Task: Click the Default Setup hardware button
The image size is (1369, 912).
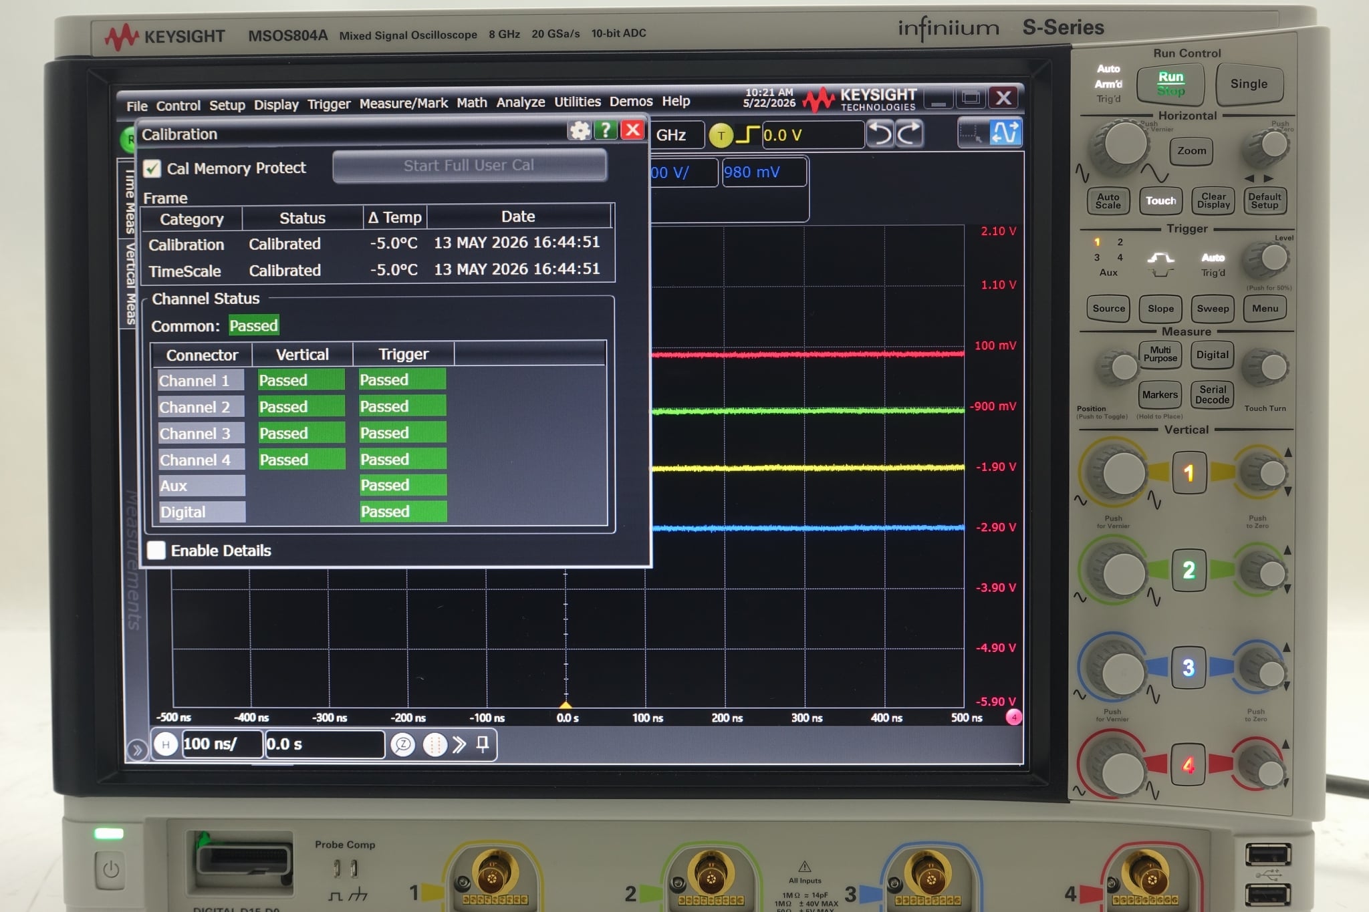Action: click(x=1265, y=200)
